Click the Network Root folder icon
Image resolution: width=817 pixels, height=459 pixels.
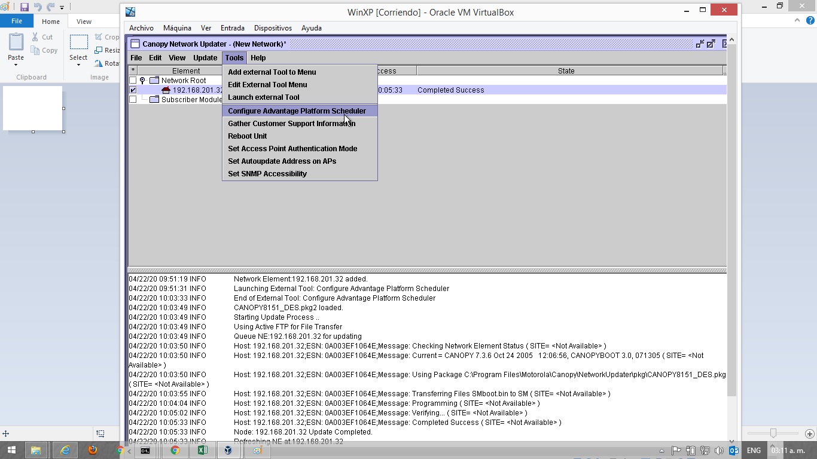[x=154, y=81]
